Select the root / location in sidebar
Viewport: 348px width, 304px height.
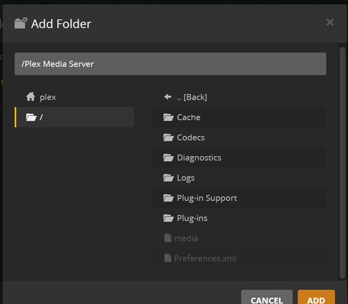(74, 117)
